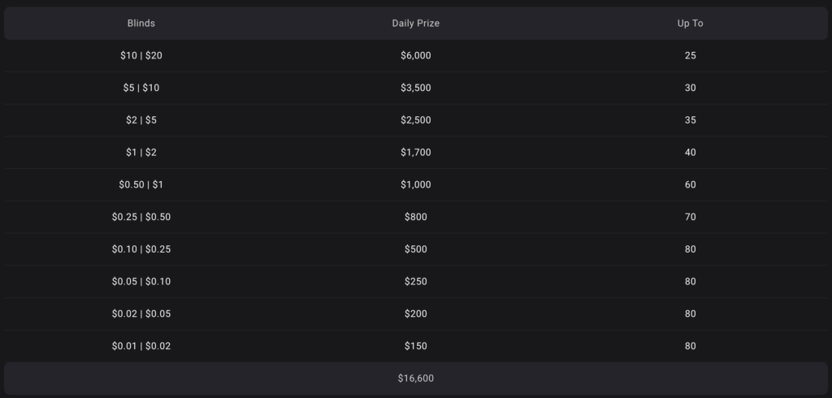Click the $16,600 total prize footer

tap(415, 379)
